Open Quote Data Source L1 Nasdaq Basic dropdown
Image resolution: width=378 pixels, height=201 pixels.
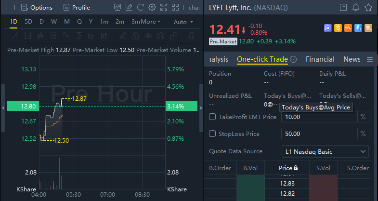tap(325, 151)
